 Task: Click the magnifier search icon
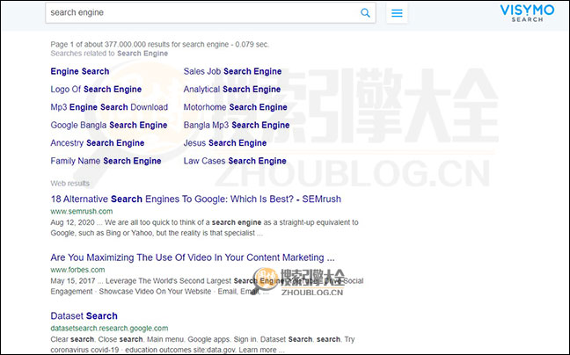click(x=365, y=13)
